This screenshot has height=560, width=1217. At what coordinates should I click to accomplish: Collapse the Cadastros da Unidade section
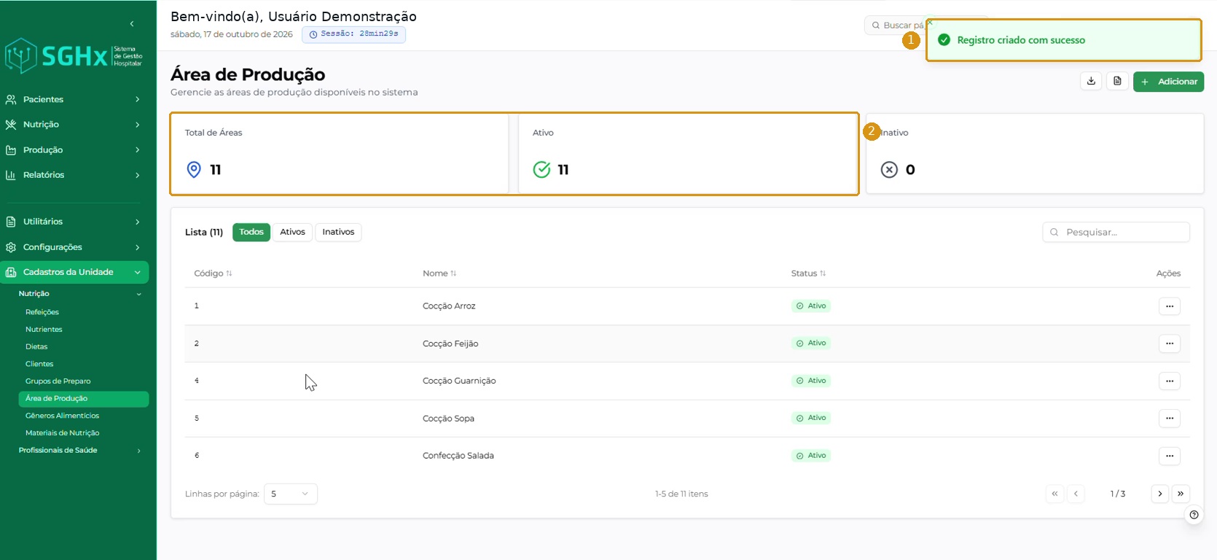click(x=75, y=272)
